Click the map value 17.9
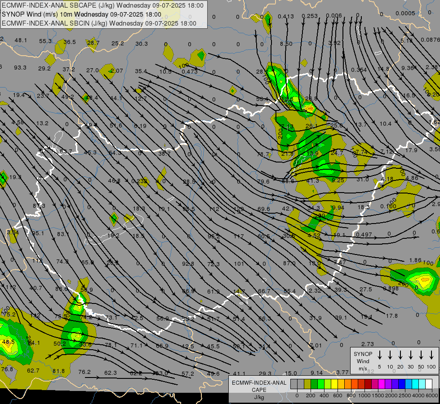Screen dimensions: 440x404 tap(411, 150)
